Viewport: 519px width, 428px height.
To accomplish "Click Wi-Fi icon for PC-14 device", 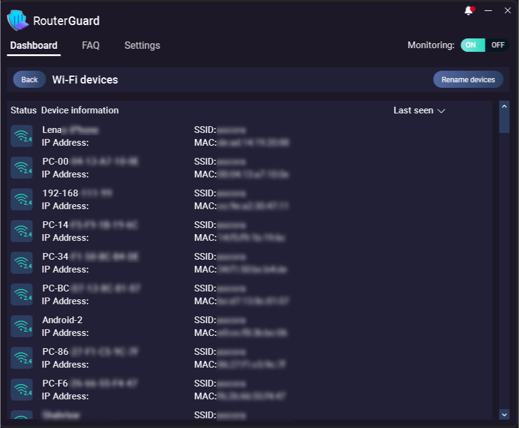I will pyautogui.click(x=22, y=231).
